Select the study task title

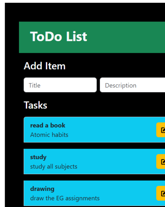[x=38, y=157]
